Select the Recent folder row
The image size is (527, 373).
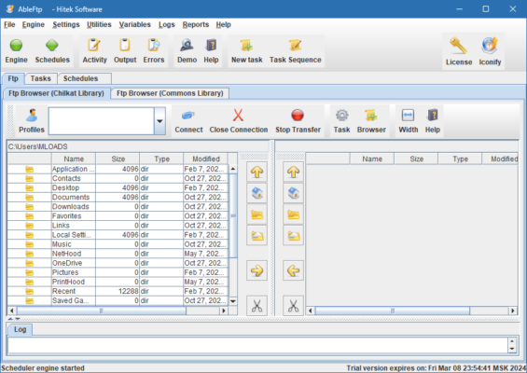pyautogui.click(x=118, y=291)
